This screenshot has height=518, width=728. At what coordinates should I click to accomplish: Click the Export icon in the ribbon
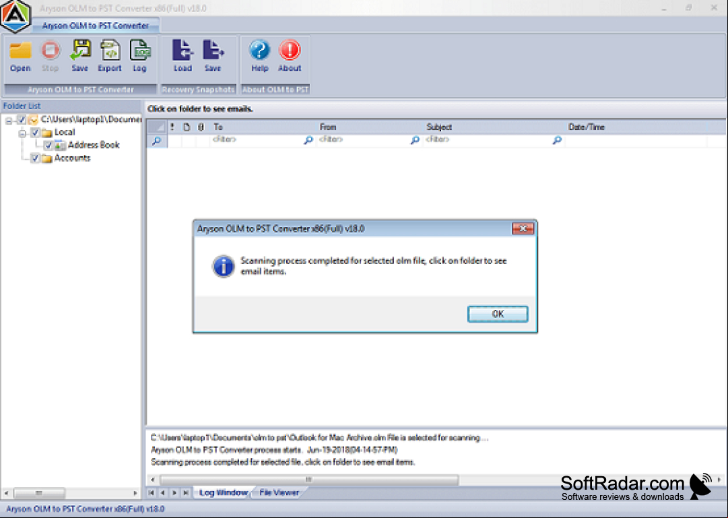(110, 56)
